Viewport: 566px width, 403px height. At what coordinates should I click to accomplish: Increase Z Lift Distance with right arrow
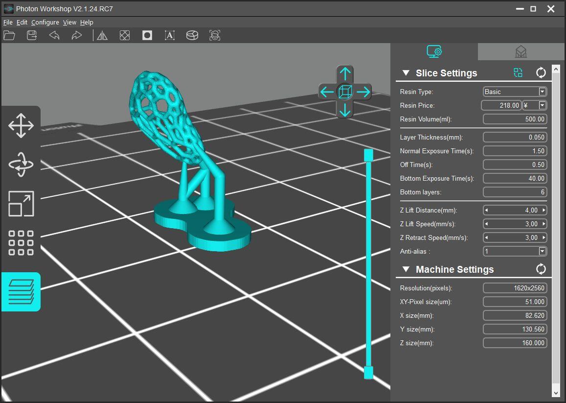click(x=543, y=210)
